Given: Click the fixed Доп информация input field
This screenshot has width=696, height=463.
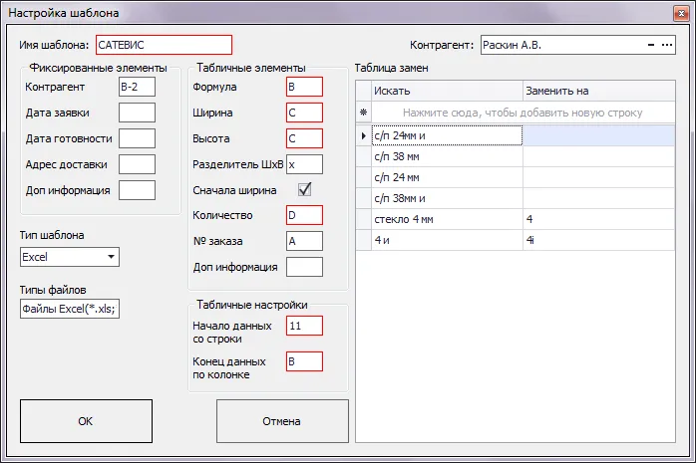Looking at the screenshot, I should [x=138, y=190].
